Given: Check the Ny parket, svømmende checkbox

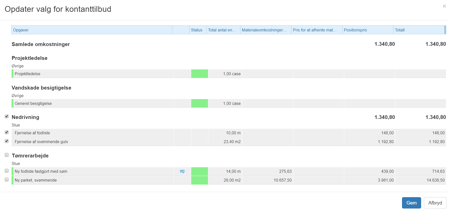Looking at the screenshot, I should point(7,180).
